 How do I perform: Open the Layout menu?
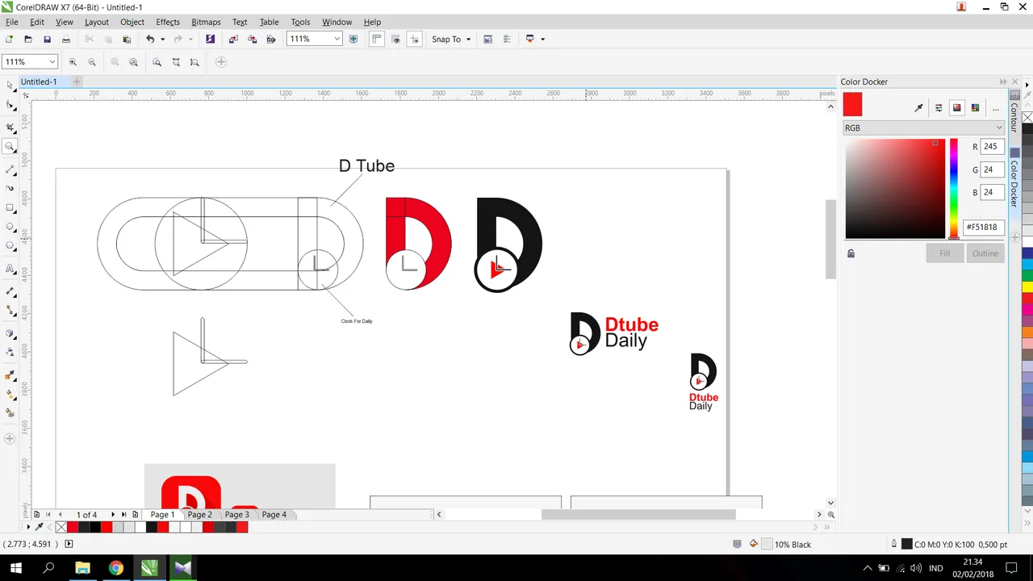[97, 22]
